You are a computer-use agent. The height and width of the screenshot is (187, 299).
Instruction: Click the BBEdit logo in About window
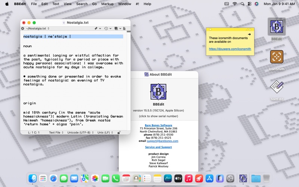pyautogui.click(x=158, y=92)
